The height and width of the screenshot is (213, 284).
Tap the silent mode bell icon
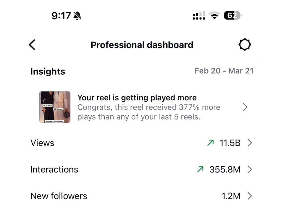click(78, 16)
